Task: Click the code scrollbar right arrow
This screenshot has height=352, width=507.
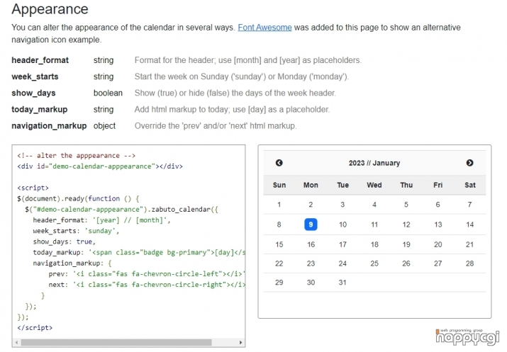Action: click(240, 342)
